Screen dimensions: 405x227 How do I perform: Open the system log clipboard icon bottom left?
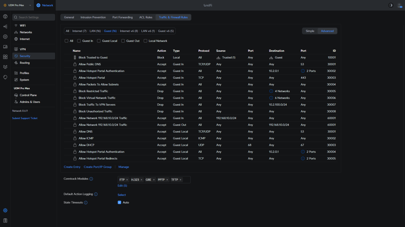click(x=5, y=220)
